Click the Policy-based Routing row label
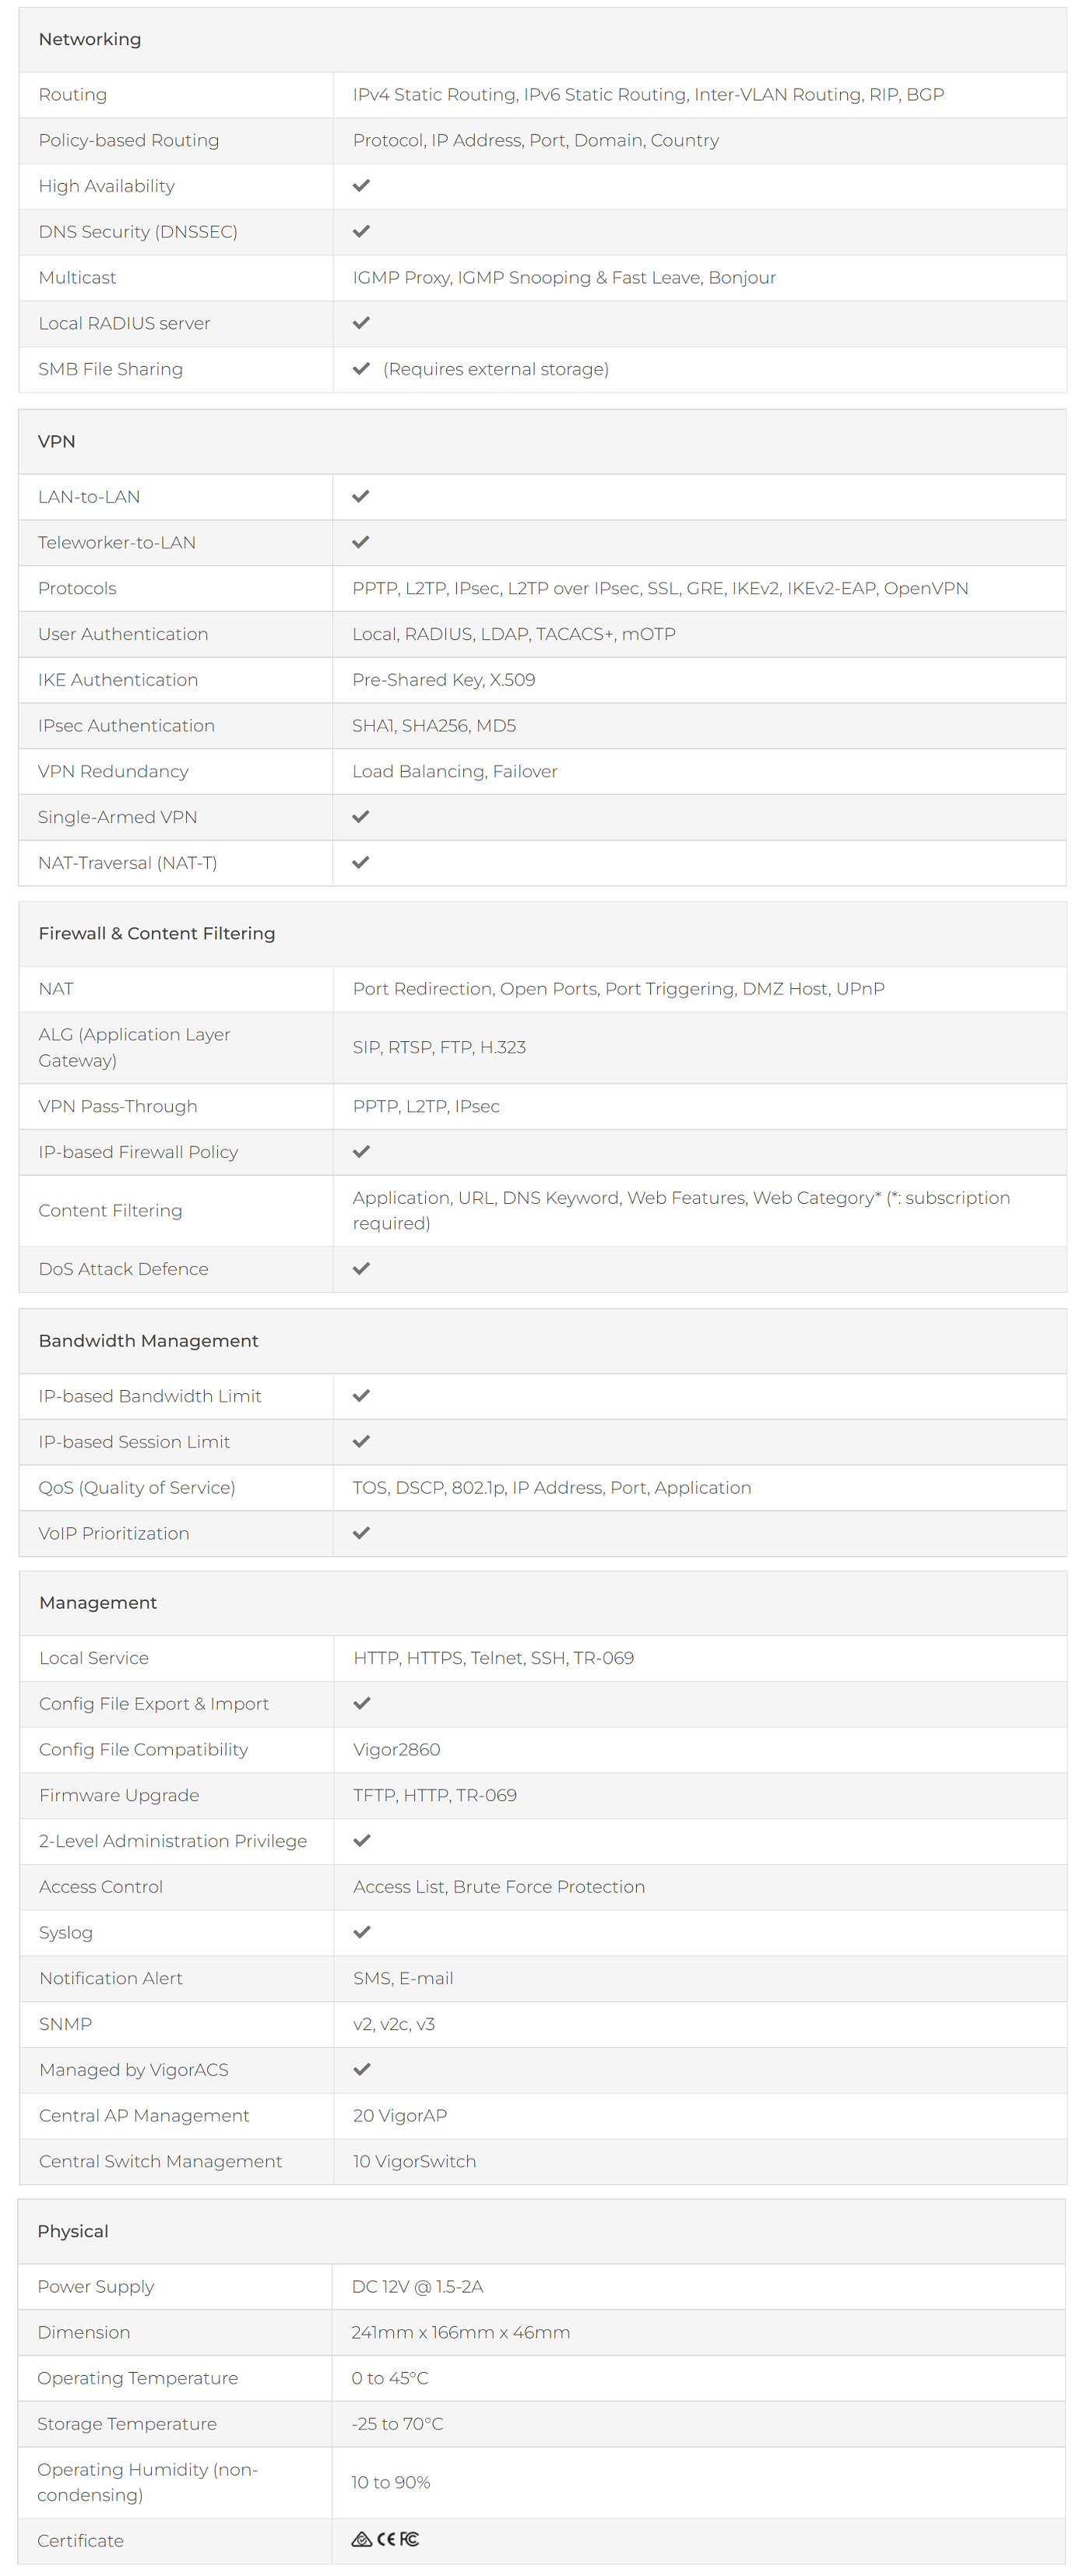The image size is (1090, 2576). click(129, 140)
